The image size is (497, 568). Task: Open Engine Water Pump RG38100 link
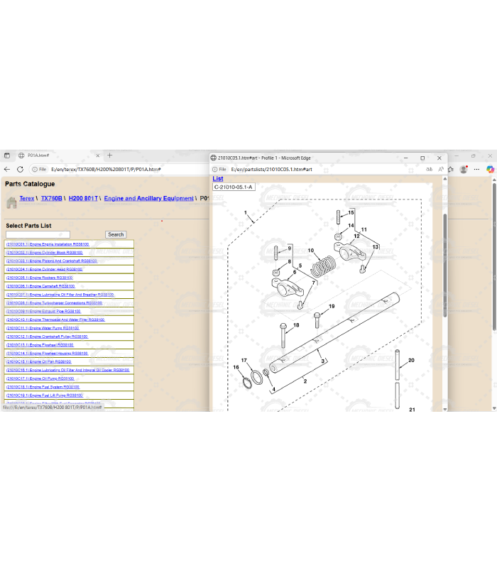point(43,328)
